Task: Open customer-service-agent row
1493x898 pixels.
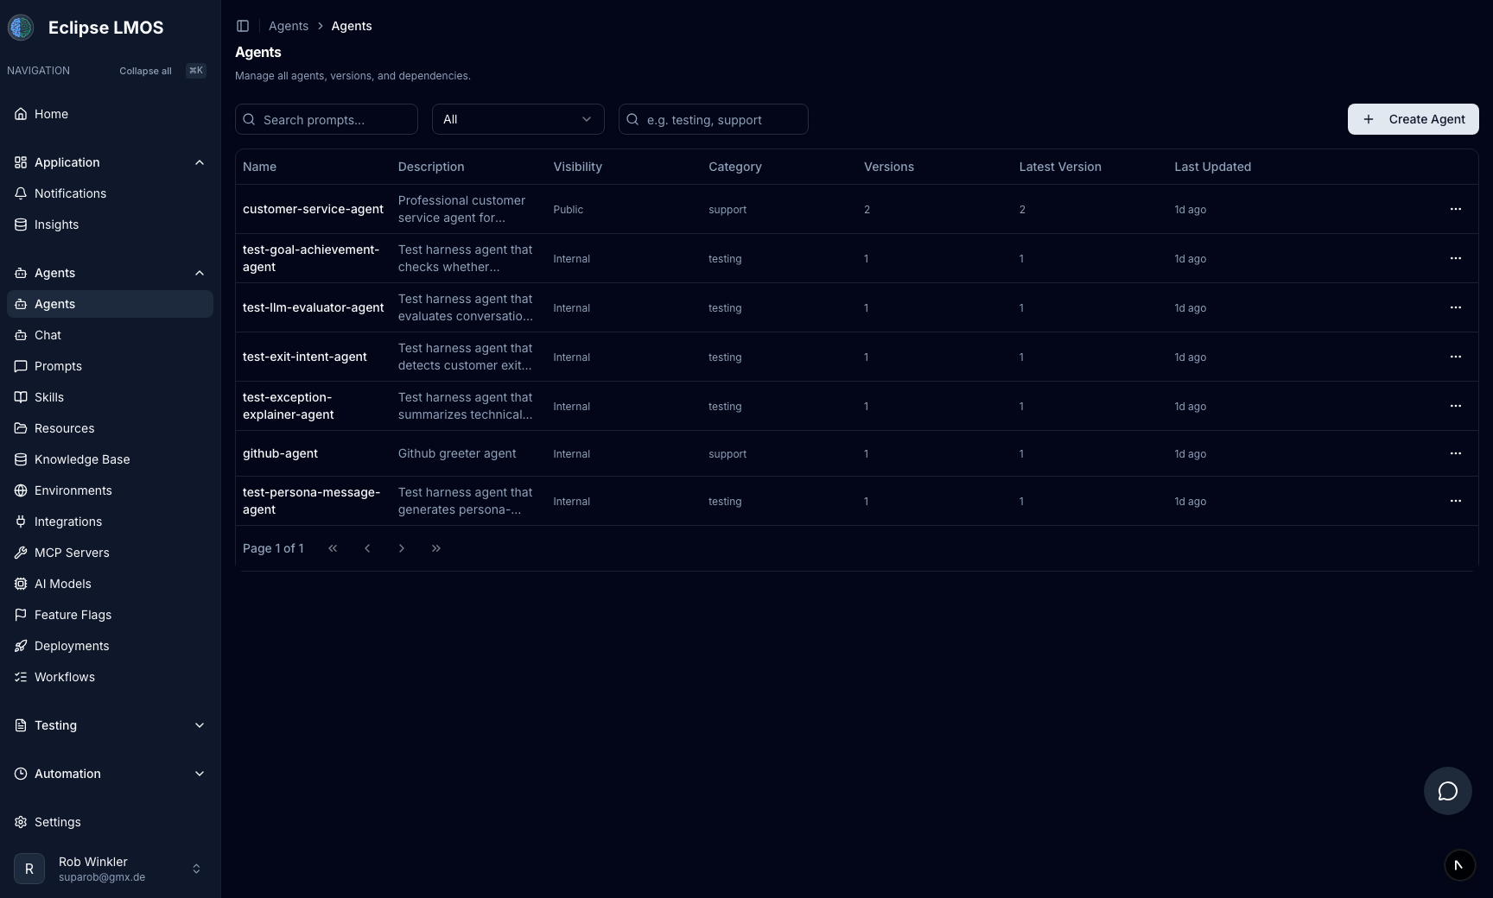Action: [857, 209]
